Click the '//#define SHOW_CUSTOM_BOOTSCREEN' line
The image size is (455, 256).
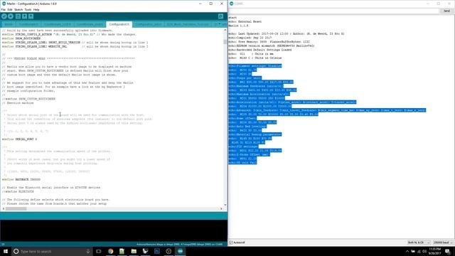pyautogui.click(x=28, y=99)
